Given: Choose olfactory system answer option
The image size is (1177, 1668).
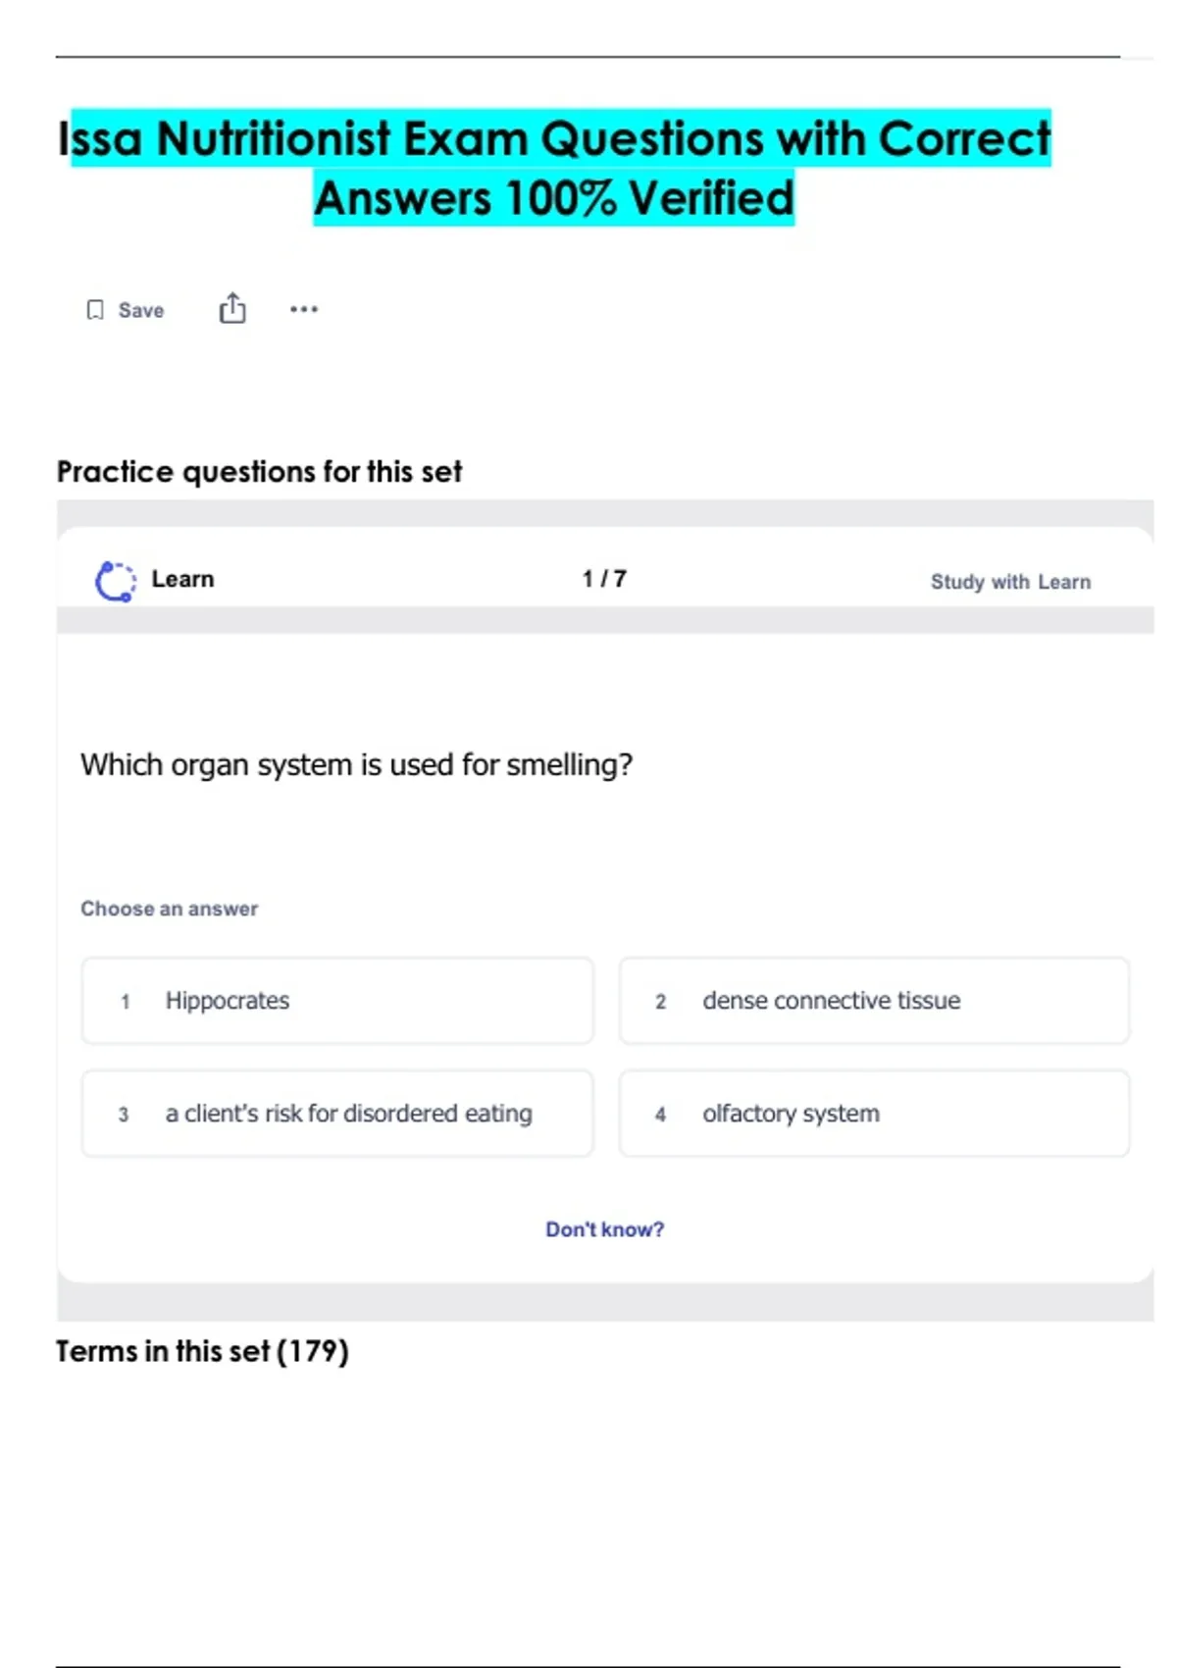Looking at the screenshot, I should pos(873,1114).
